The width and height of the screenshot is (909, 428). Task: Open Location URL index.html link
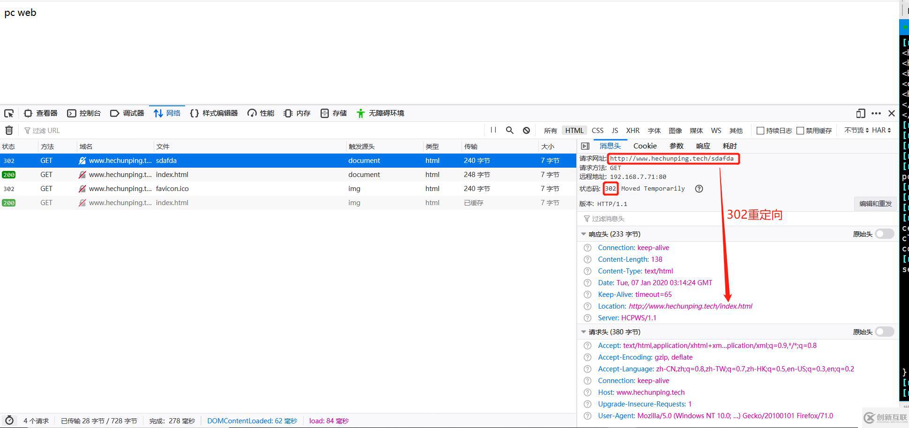690,306
